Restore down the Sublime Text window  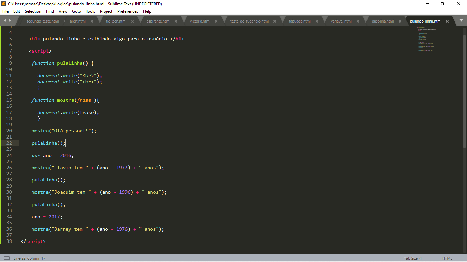click(x=443, y=4)
